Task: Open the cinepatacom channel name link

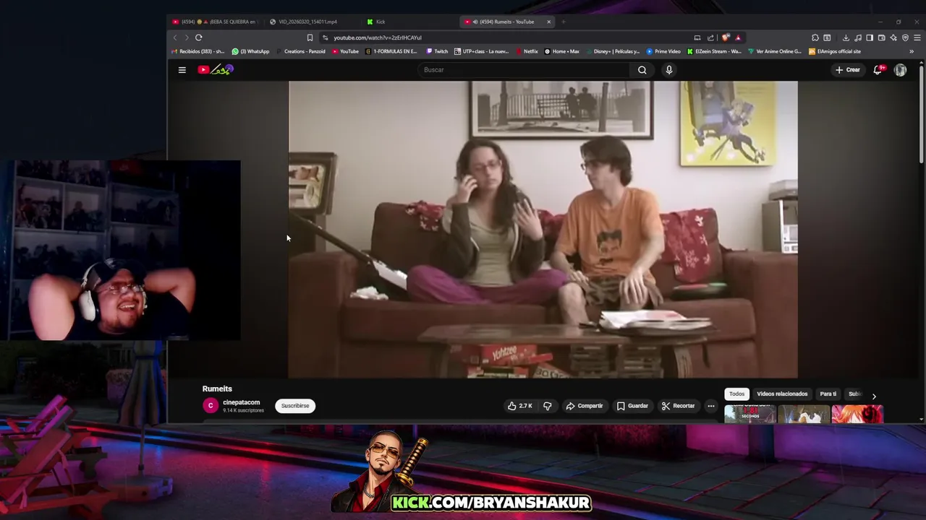Action: pyautogui.click(x=242, y=402)
